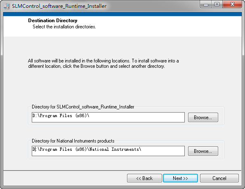The height and width of the screenshot is (189, 245).
Task: Cancel the installation
Action: (x=219, y=178)
